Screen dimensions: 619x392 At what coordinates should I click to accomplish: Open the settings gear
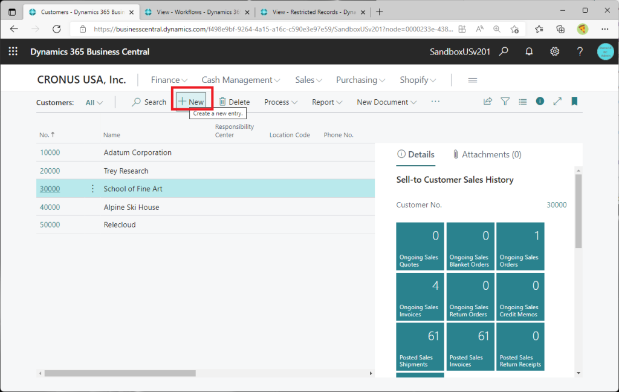(x=555, y=51)
